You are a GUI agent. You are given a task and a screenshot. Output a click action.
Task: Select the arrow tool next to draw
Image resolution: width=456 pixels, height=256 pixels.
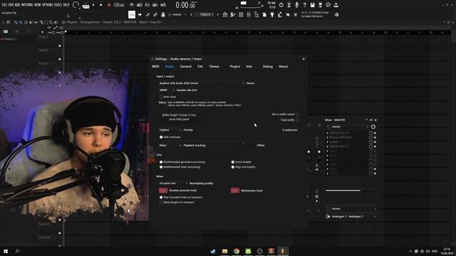coord(140,14)
